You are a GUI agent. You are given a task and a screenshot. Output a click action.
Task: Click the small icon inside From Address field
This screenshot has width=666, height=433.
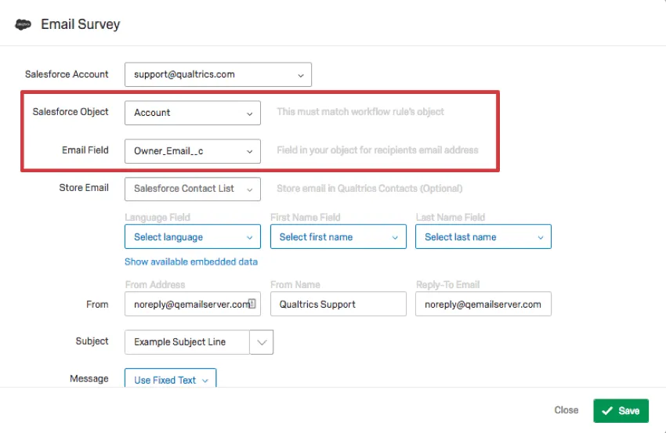click(x=252, y=303)
